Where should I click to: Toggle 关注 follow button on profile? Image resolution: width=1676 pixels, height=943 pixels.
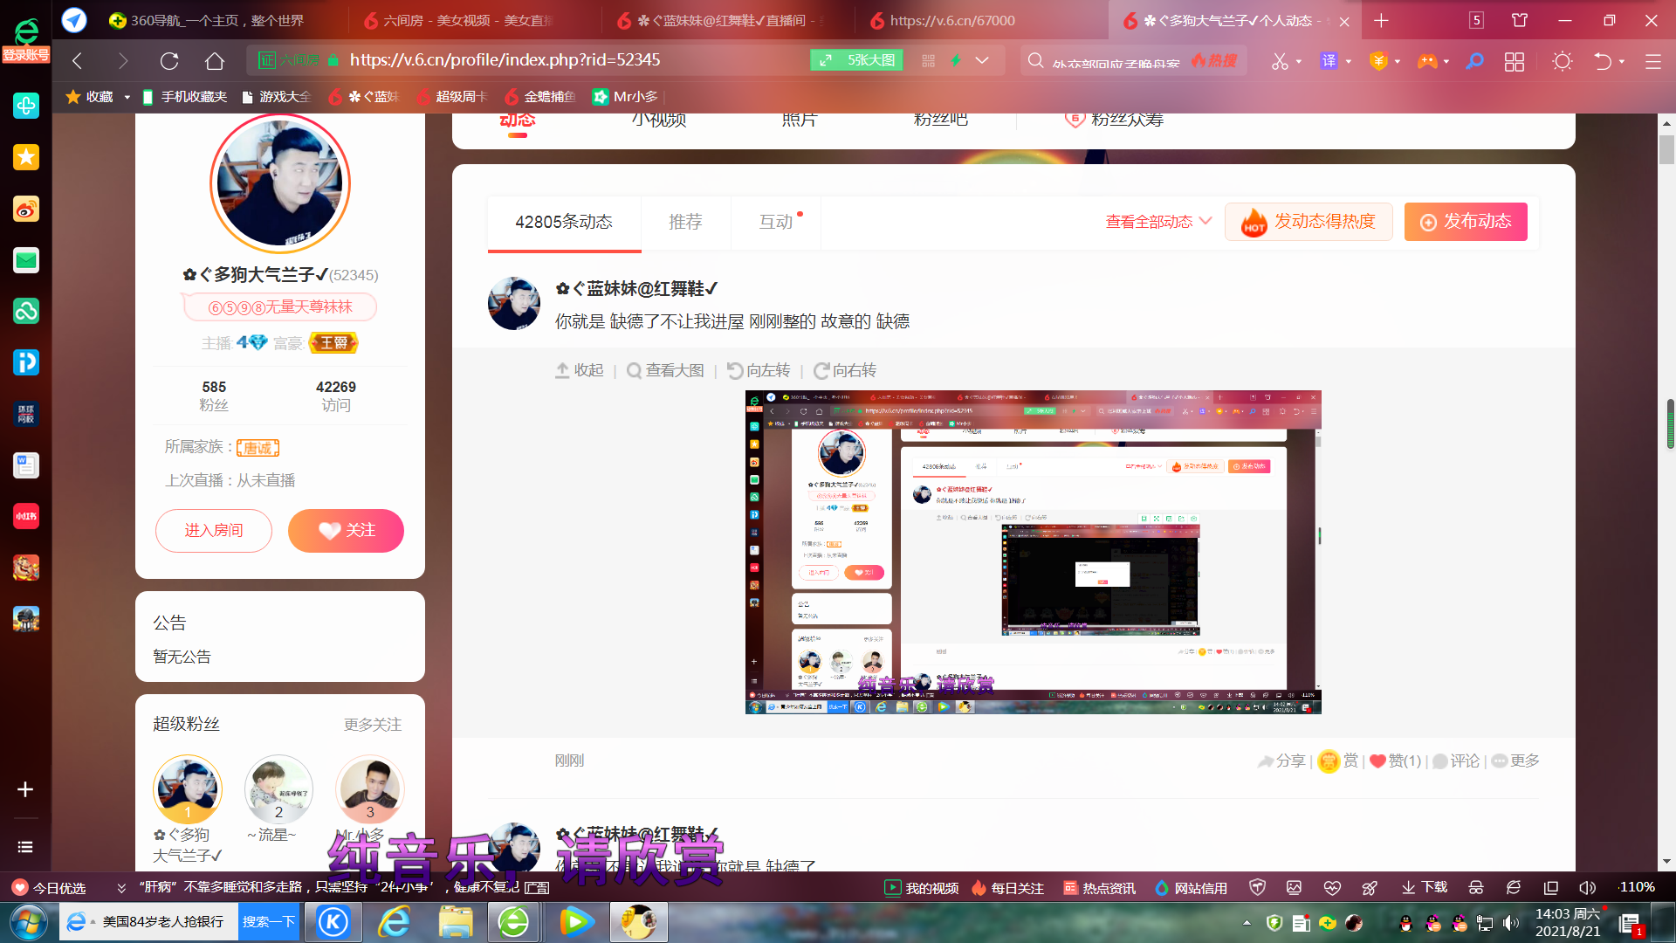346,530
